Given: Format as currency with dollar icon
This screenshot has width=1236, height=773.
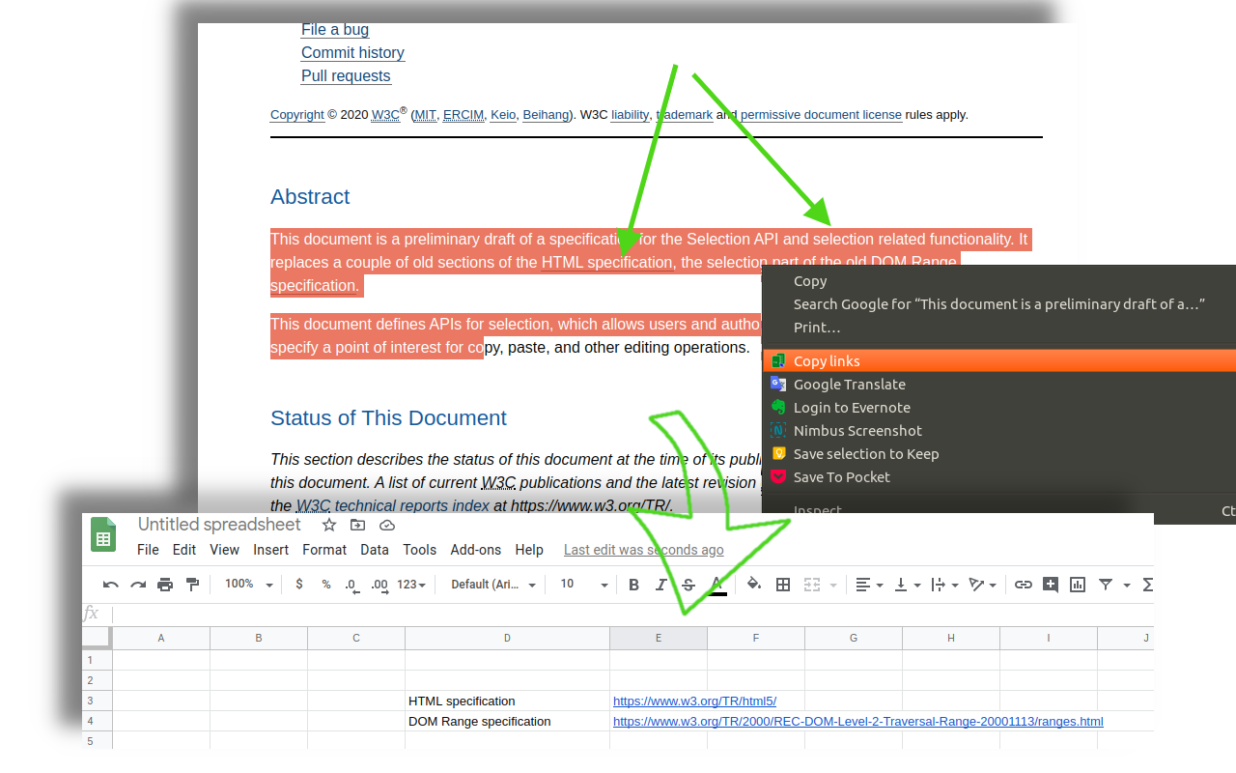Looking at the screenshot, I should [299, 585].
